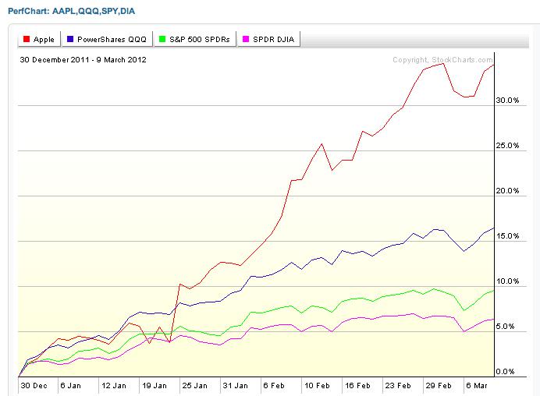Select the 6 Feb date label

pyautogui.click(x=274, y=386)
